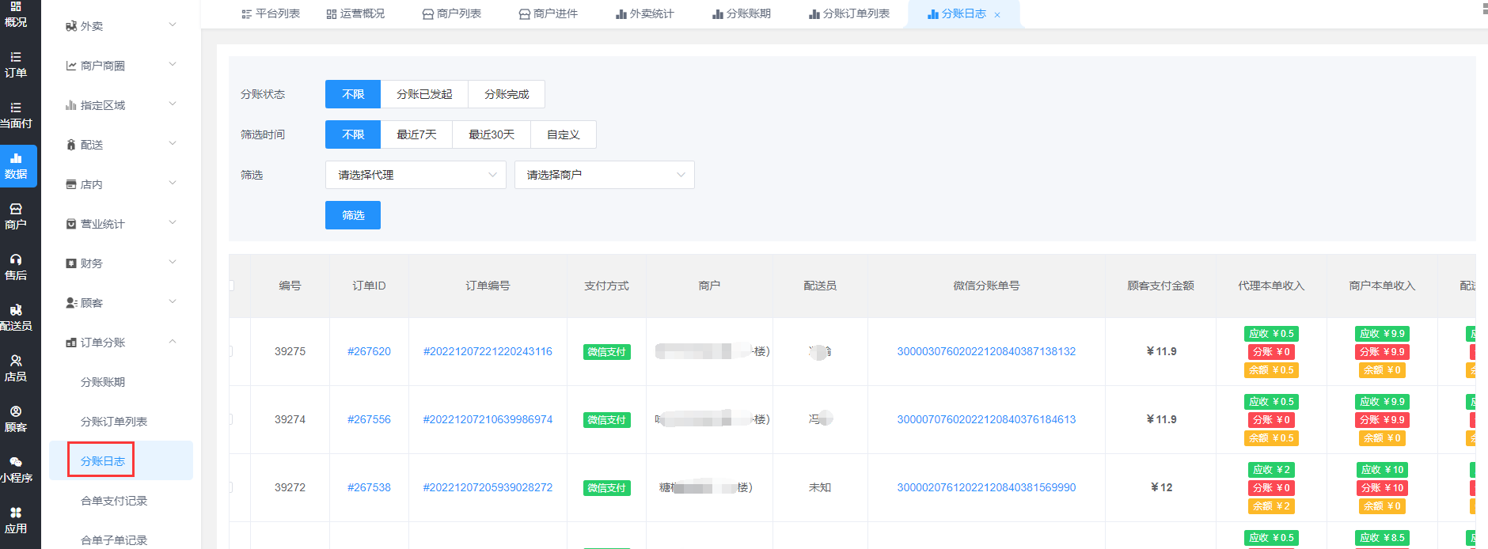Image resolution: width=1488 pixels, height=549 pixels.
Task: Open the 当面付 icon in left rail
Action: (x=16, y=108)
